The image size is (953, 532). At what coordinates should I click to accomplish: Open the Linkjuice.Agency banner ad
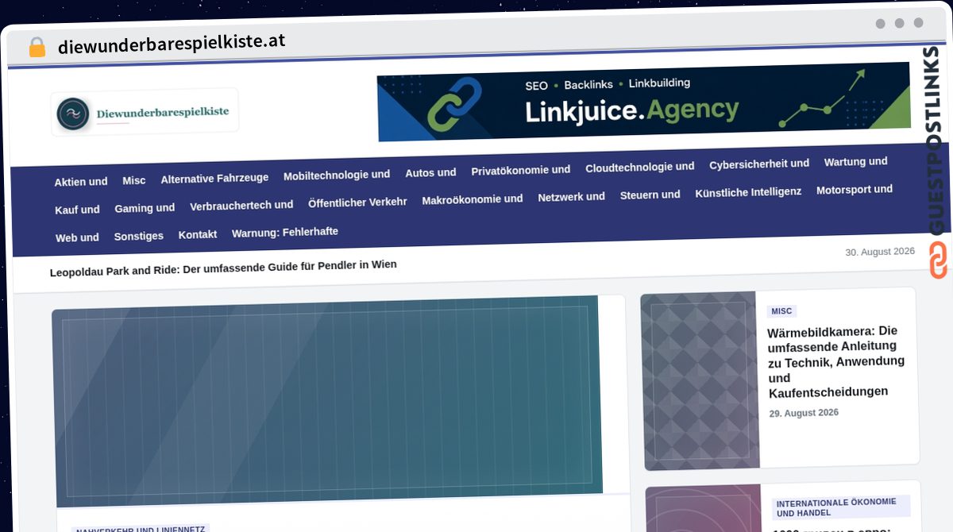click(x=643, y=102)
